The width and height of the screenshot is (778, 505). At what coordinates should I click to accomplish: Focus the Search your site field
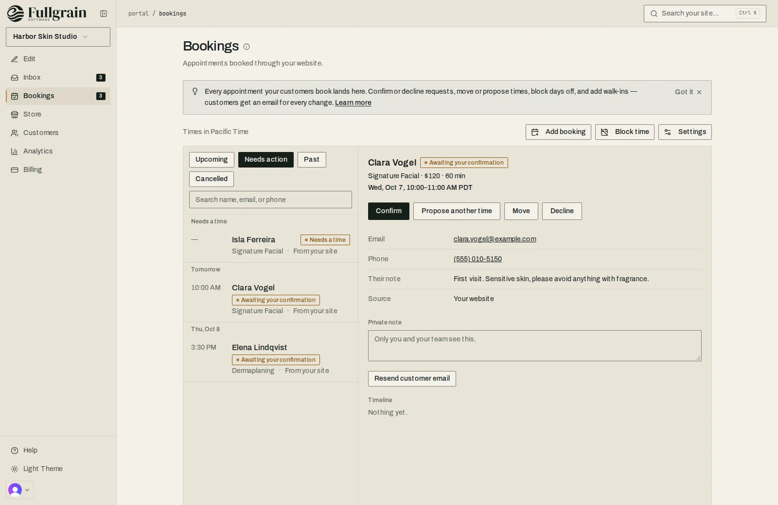tap(705, 14)
